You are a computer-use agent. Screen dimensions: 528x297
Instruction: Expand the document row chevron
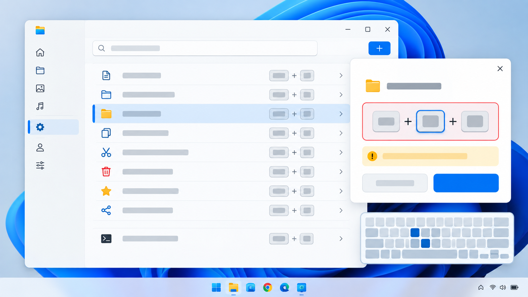click(x=341, y=75)
